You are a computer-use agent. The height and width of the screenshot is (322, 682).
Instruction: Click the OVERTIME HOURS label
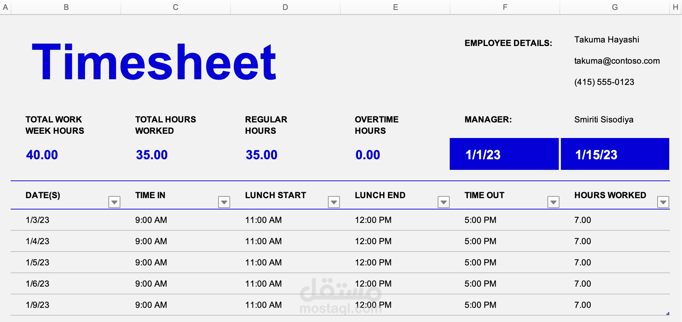(376, 125)
